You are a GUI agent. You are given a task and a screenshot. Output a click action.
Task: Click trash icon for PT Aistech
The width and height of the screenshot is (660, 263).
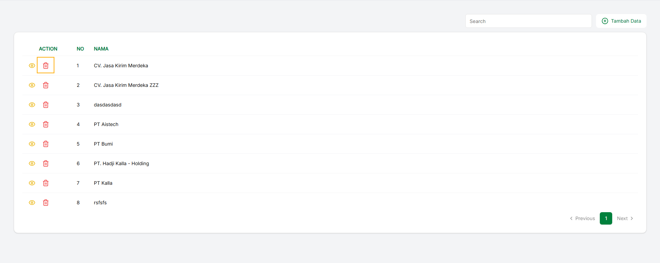pos(46,124)
